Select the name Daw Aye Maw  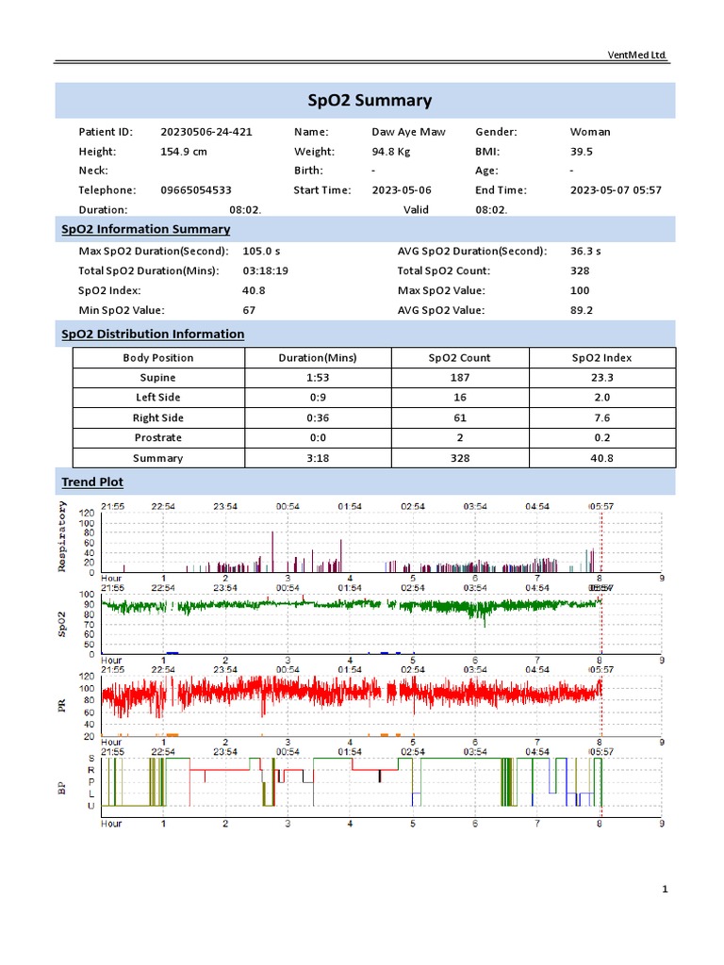tap(408, 132)
